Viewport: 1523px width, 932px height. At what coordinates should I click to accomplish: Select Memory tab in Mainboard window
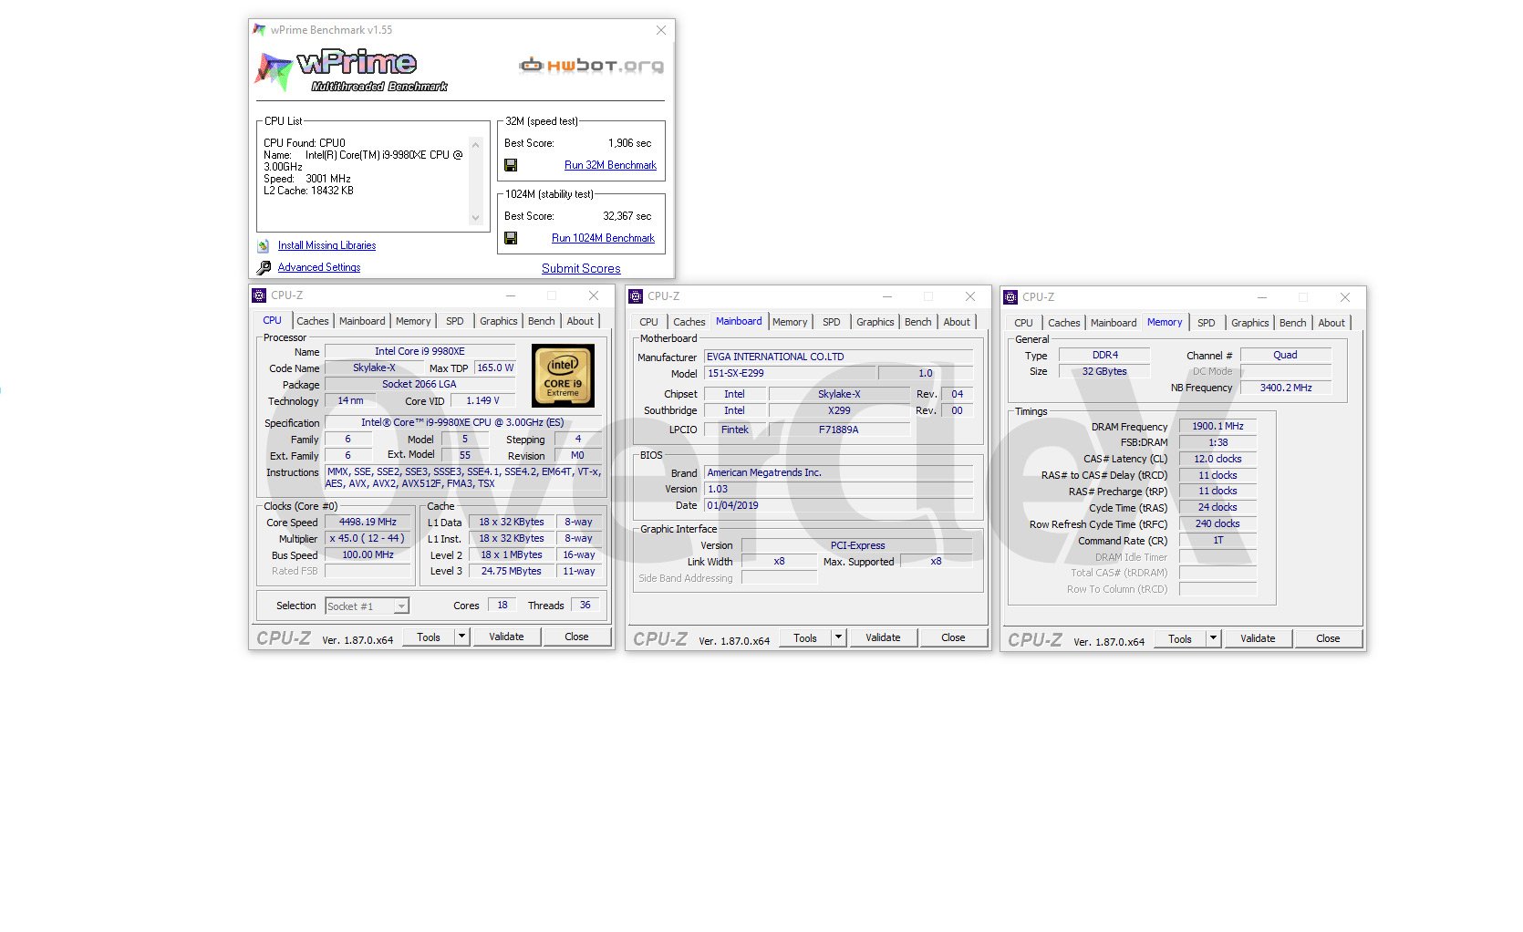point(790,322)
